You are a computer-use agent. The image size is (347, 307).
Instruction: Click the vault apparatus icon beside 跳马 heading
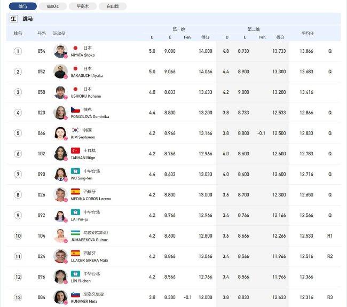pyautogui.click(x=13, y=19)
